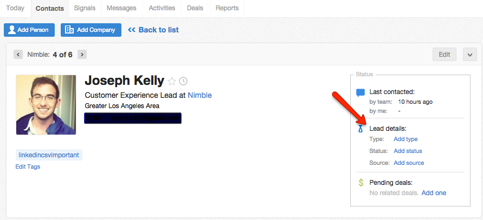
Task: Go to the previous contact arrow
Action: [x=18, y=54]
